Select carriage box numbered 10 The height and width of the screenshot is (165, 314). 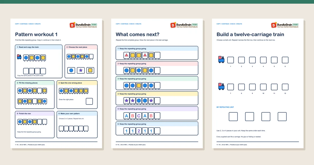(263, 87)
